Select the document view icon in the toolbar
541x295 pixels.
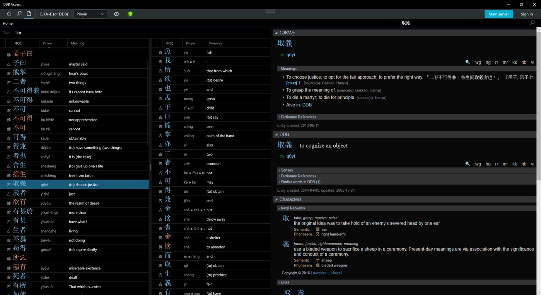(x=28, y=14)
